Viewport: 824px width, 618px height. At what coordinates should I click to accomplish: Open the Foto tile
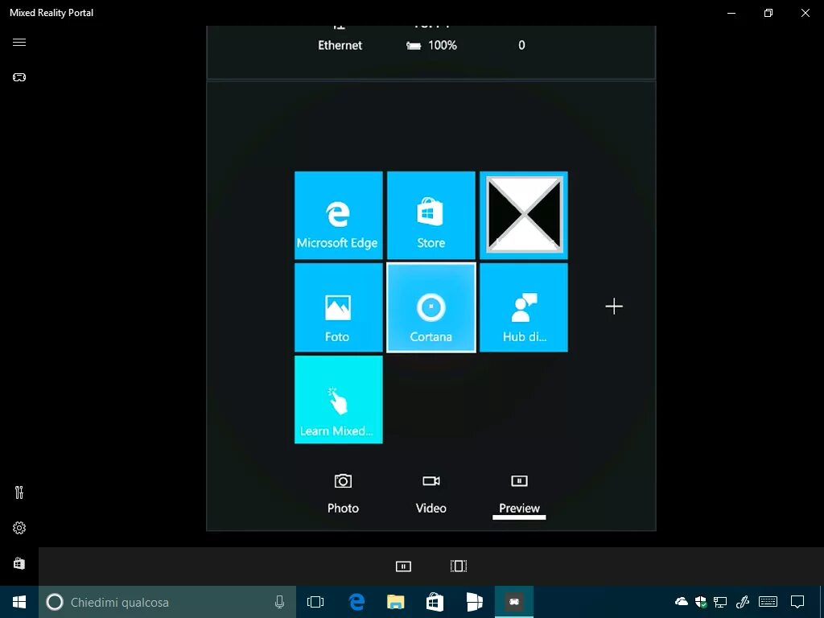339,308
